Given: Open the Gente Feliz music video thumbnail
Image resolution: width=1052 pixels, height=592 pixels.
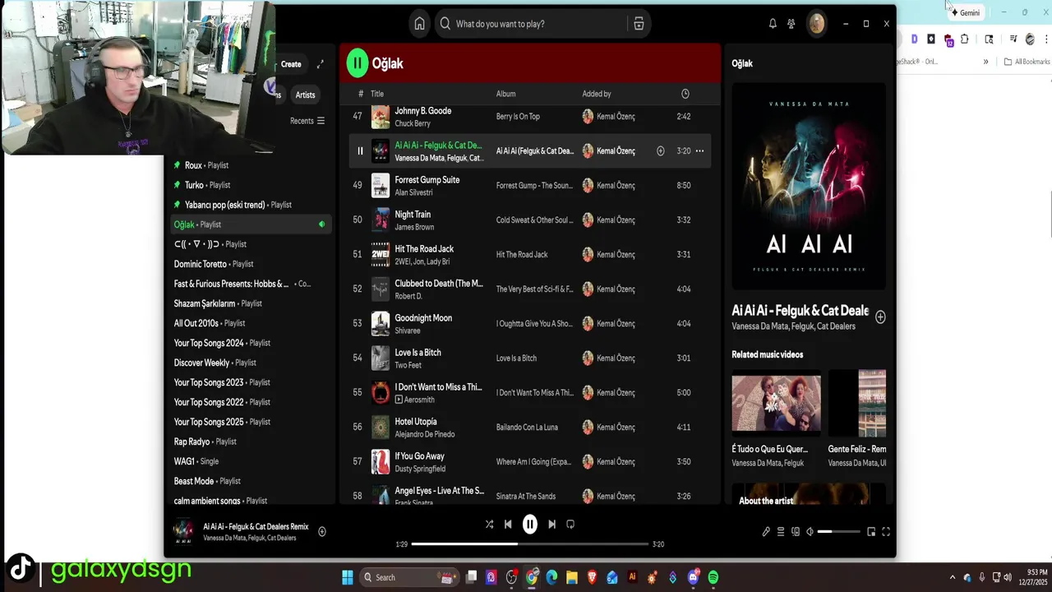Looking at the screenshot, I should (x=857, y=403).
